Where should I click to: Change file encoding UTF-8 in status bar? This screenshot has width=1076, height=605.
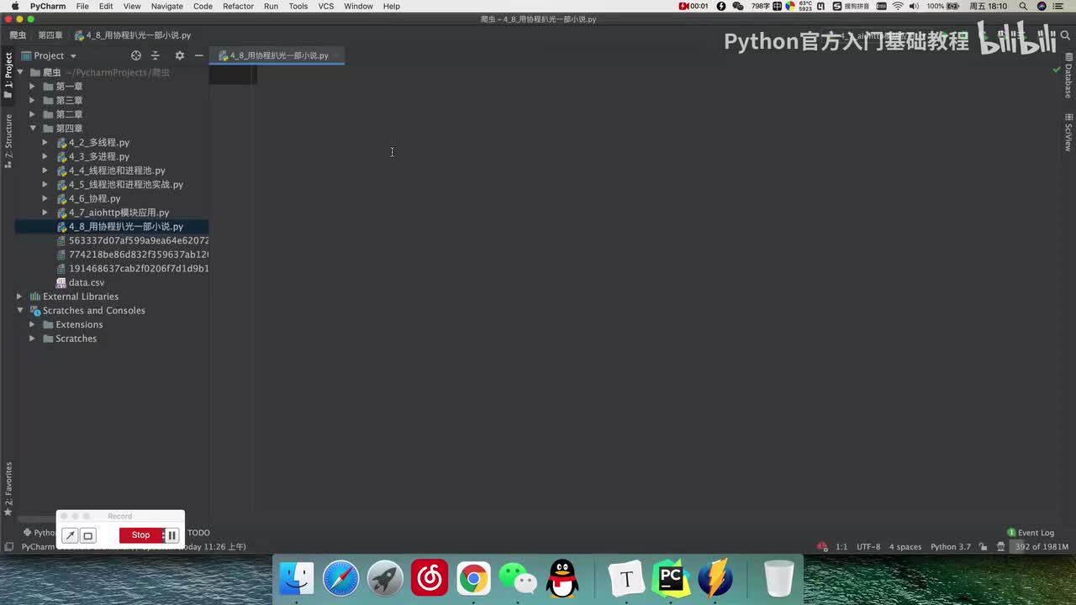(x=868, y=547)
